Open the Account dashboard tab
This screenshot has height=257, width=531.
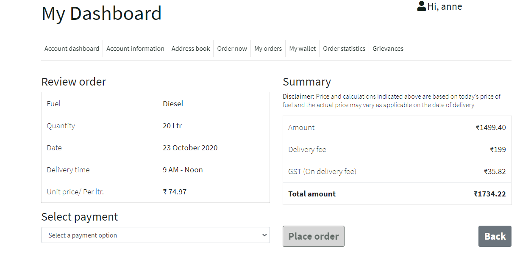(x=72, y=49)
